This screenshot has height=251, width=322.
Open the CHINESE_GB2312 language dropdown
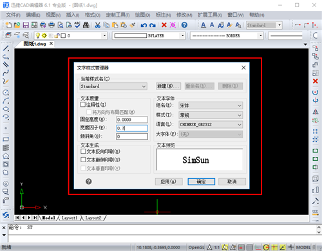(x=211, y=124)
